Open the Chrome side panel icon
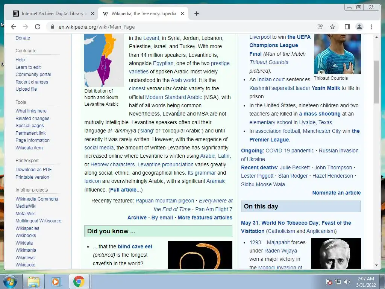This screenshot has width=385, height=289. click(347, 27)
